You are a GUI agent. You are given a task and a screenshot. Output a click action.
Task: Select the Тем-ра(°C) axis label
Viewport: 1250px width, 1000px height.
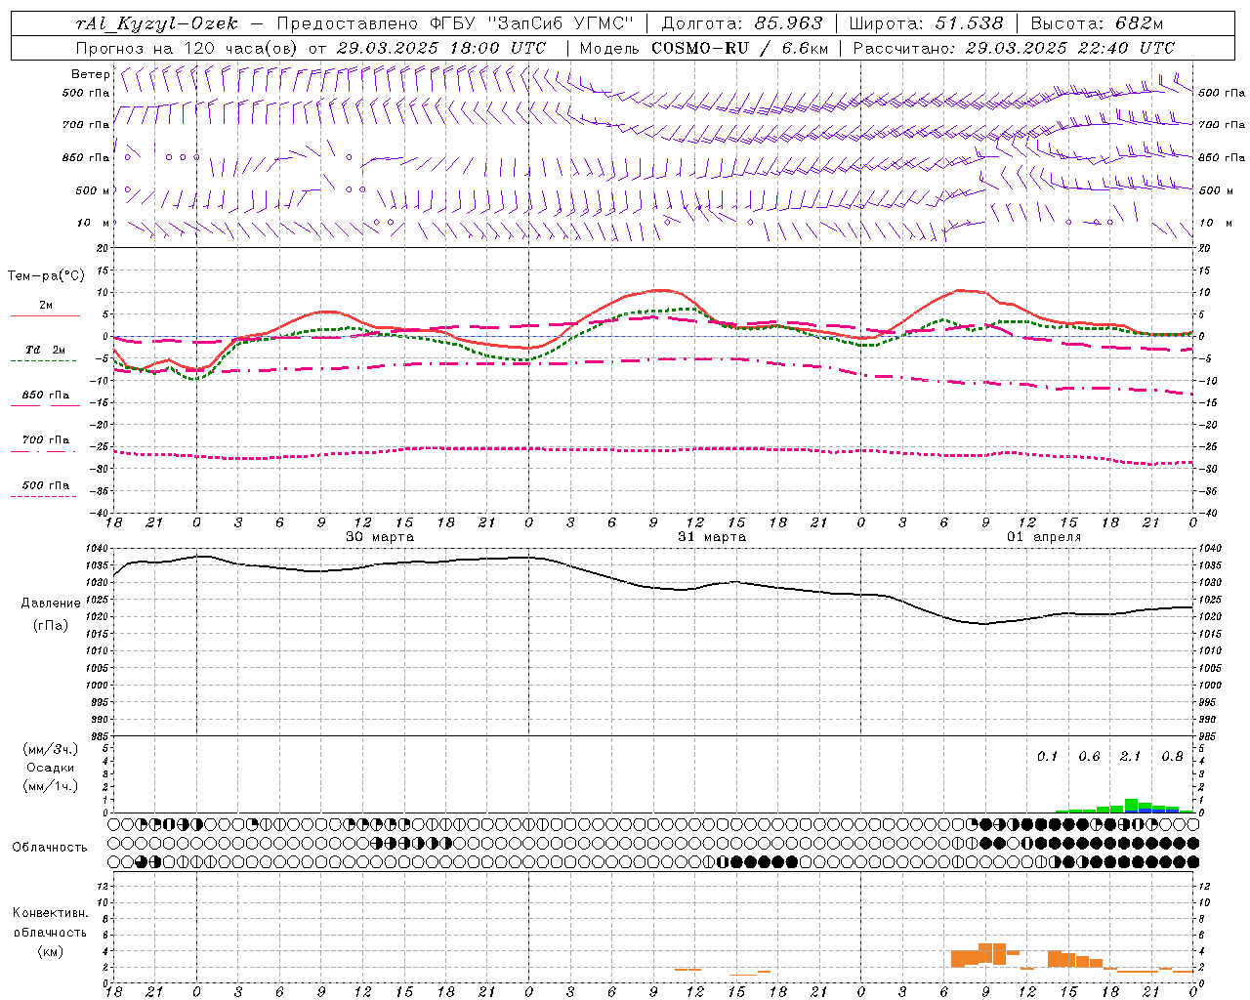(46, 276)
